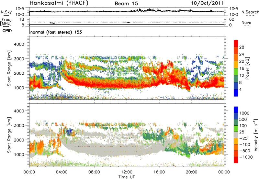Image resolution: width=259 pixels, height=179 pixels.
Task: Click the 16:00 time tick label
Action: pyautogui.click(x=159, y=172)
